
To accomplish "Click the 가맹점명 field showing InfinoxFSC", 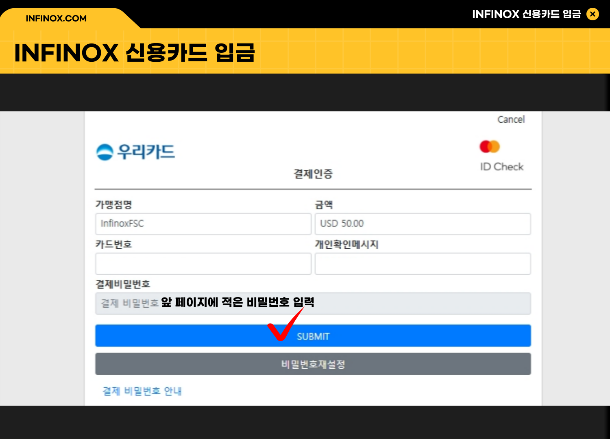I will 203,224.
